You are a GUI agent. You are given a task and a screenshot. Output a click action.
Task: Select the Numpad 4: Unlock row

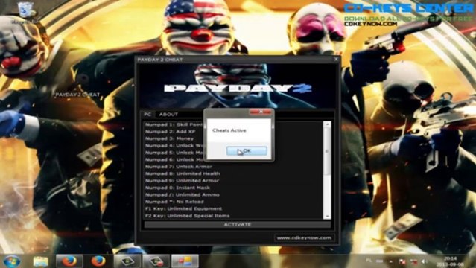point(174,146)
